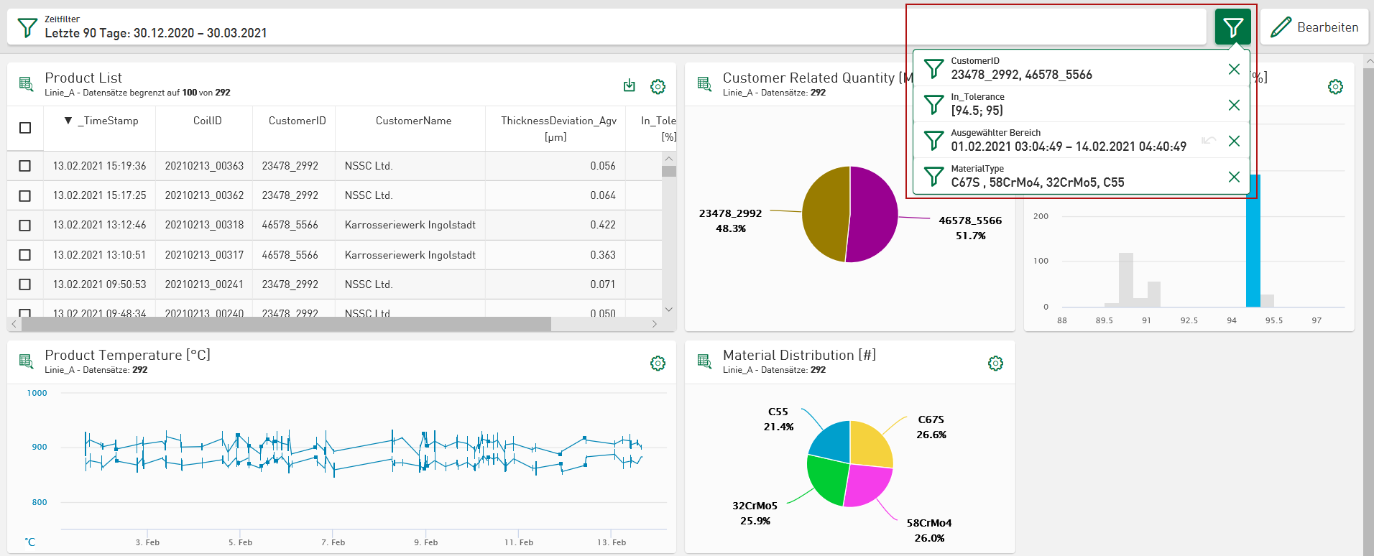Image resolution: width=1374 pixels, height=556 pixels.
Task: Click the CustomerName column header
Action: coord(413,121)
